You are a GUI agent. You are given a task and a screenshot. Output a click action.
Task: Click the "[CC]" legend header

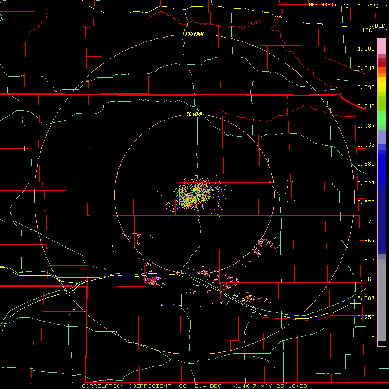point(369,30)
